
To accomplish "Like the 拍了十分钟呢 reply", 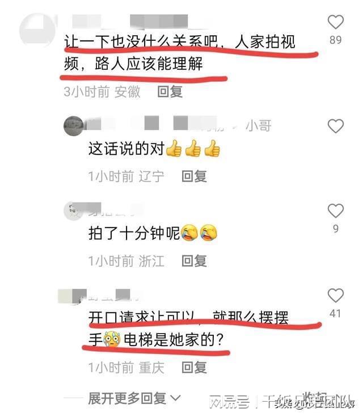I will point(336,210).
